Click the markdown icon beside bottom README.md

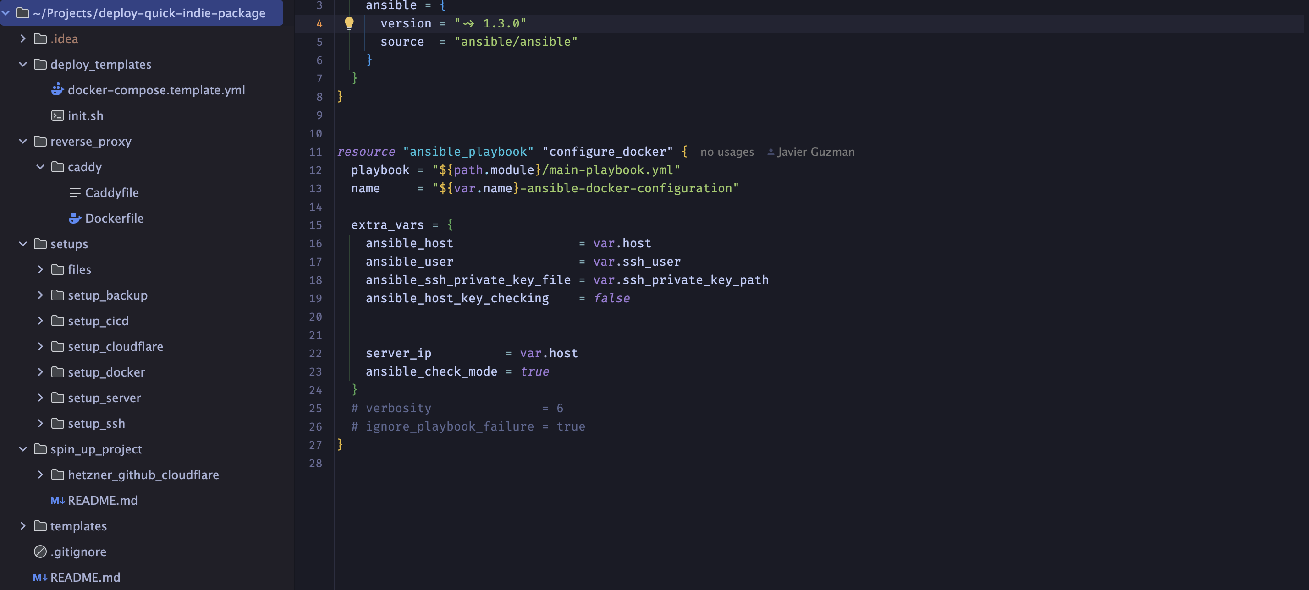[39, 577]
